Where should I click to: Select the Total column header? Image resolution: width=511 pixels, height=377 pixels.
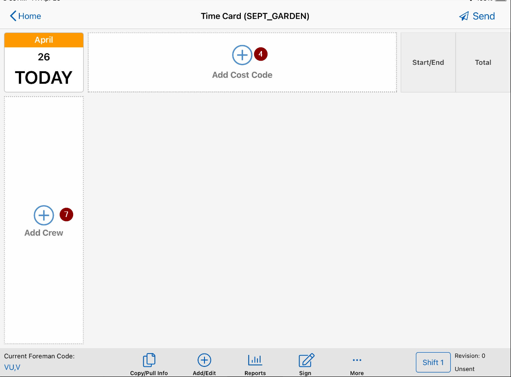(x=483, y=62)
